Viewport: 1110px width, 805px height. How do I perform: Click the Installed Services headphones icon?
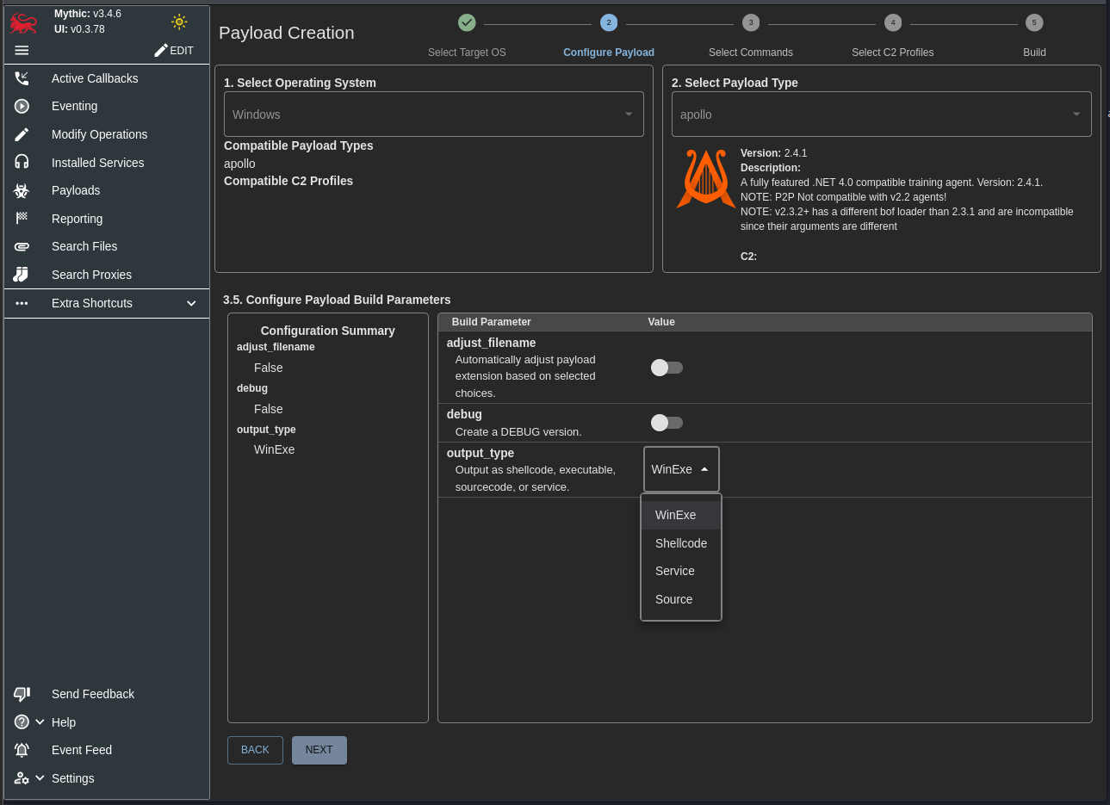coord(22,162)
